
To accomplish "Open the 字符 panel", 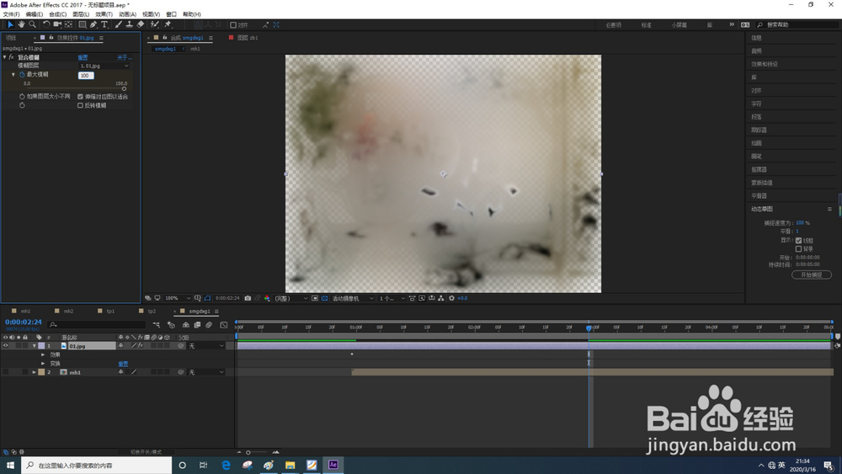I will 756,104.
